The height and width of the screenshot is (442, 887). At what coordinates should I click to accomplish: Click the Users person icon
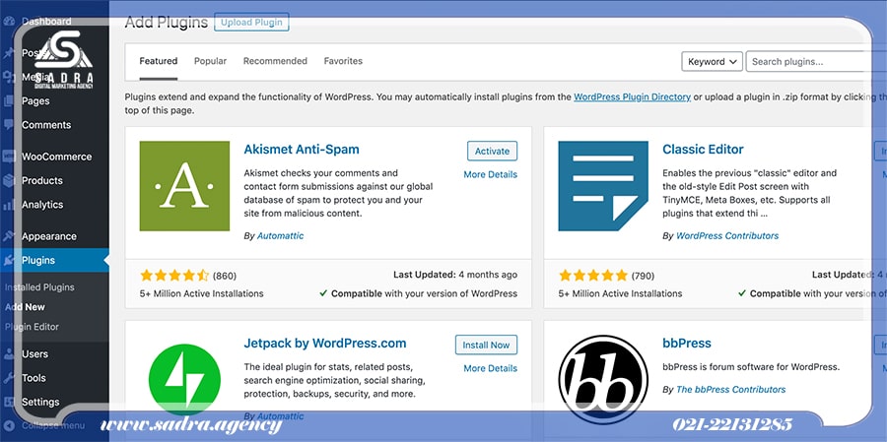[x=9, y=353]
